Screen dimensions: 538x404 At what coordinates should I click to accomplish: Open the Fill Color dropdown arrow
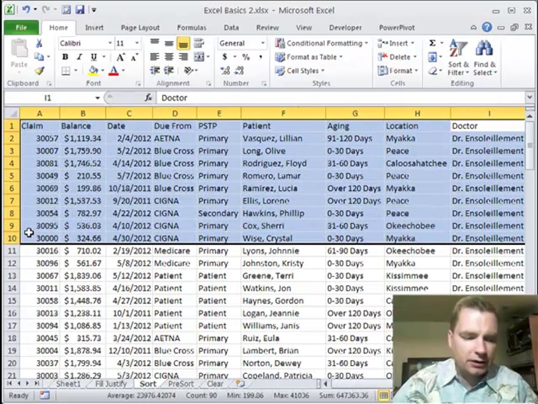click(102, 71)
